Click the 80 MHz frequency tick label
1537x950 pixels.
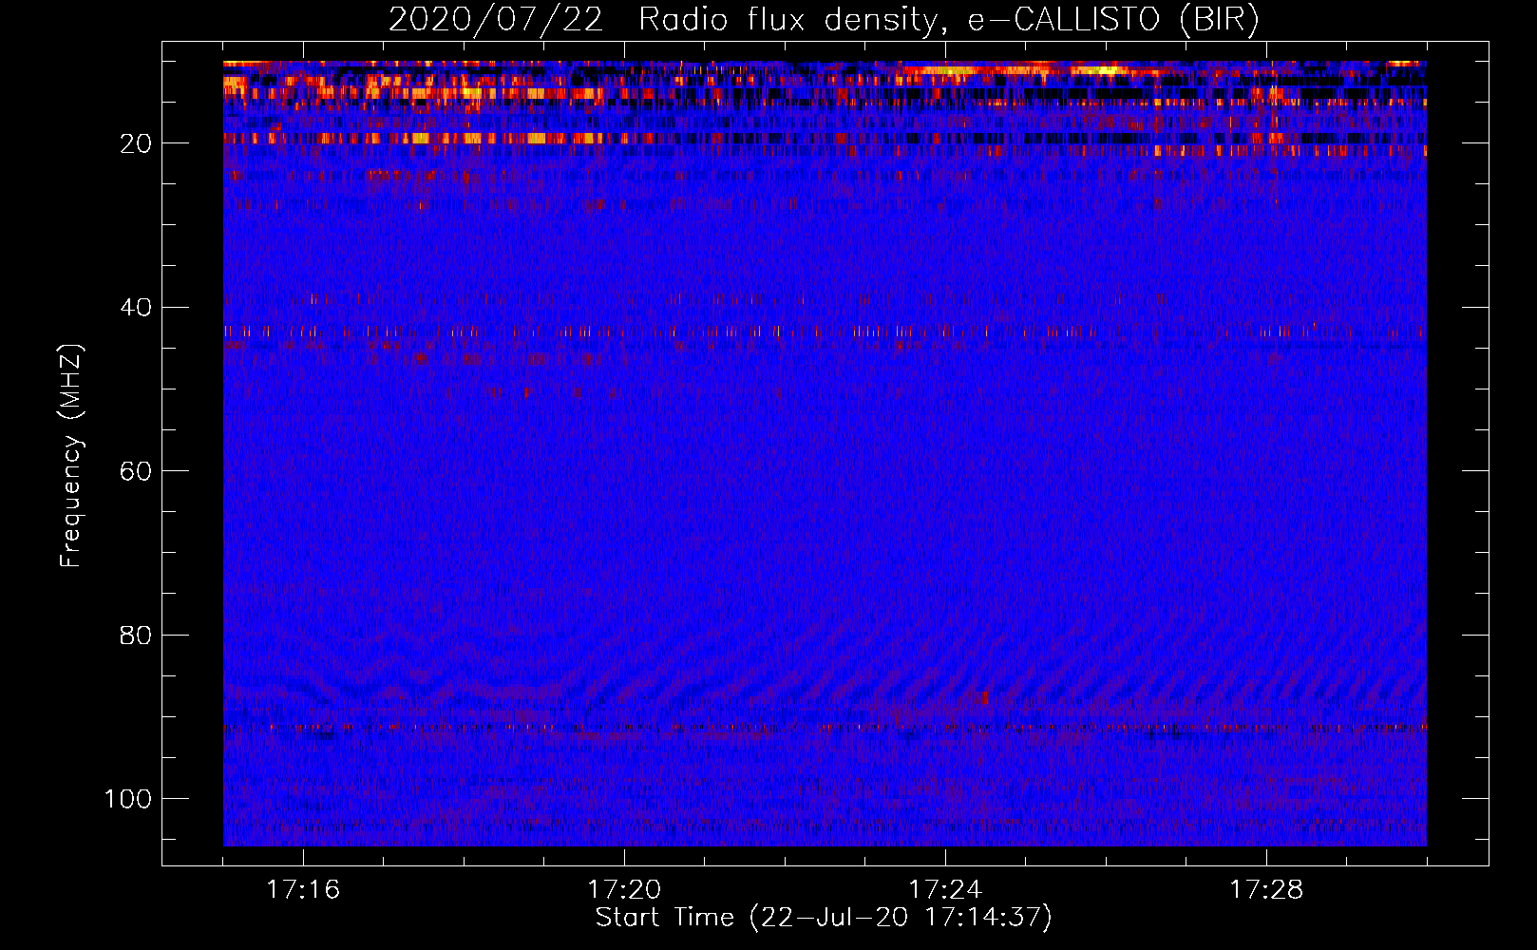(136, 635)
